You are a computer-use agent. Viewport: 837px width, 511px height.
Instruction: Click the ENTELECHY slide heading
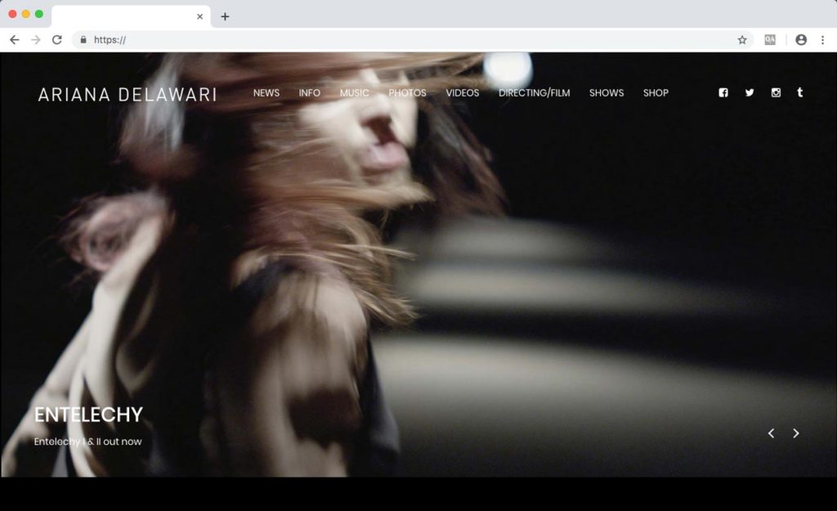click(88, 415)
